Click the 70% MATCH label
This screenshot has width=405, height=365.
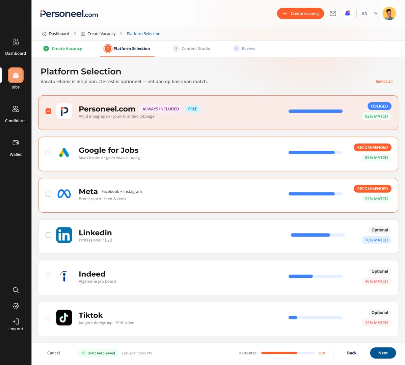pyautogui.click(x=376, y=240)
